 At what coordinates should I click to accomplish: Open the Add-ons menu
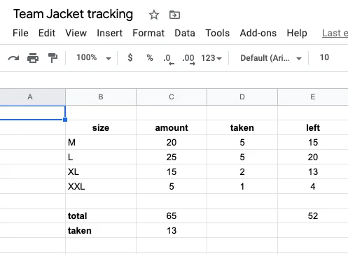coord(258,33)
